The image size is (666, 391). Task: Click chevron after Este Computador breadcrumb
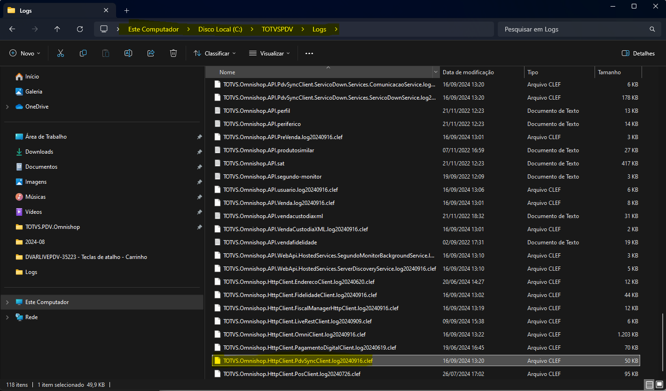coord(188,29)
